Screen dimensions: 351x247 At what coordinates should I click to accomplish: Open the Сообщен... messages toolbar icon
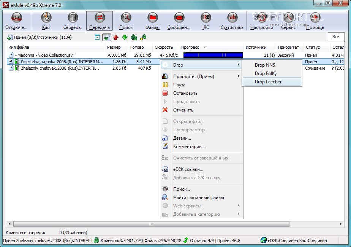tap(179, 18)
